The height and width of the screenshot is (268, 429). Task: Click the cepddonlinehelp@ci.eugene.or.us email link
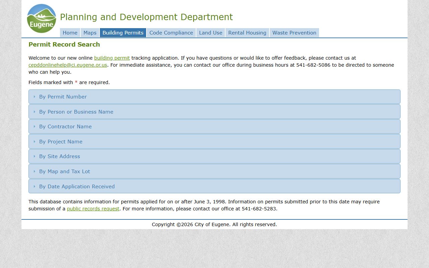(68, 65)
